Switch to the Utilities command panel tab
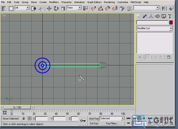 coord(170,16)
